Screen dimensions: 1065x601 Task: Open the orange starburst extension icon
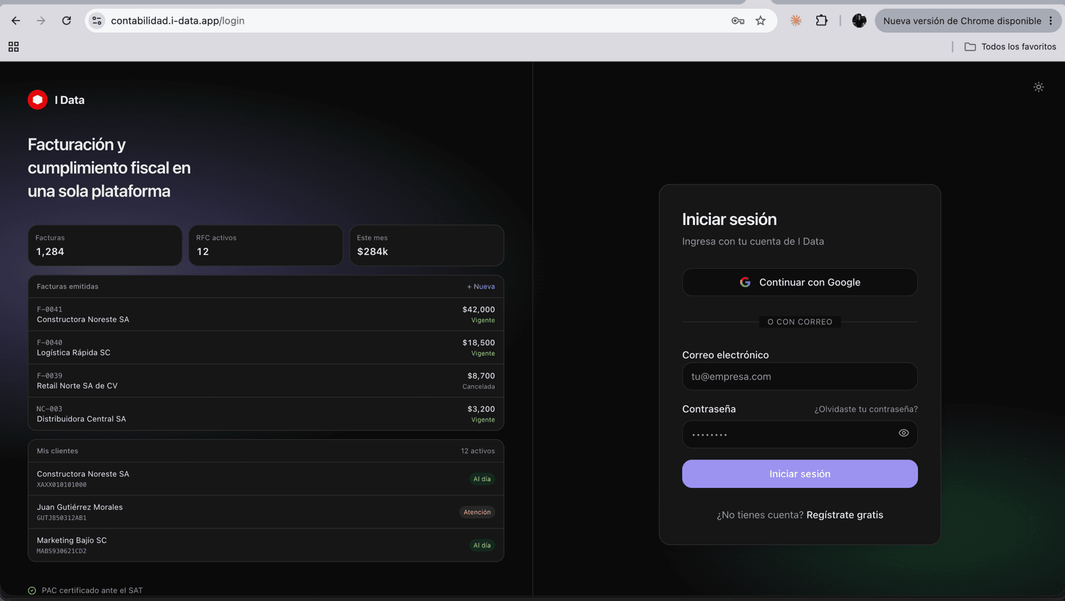[x=795, y=21]
